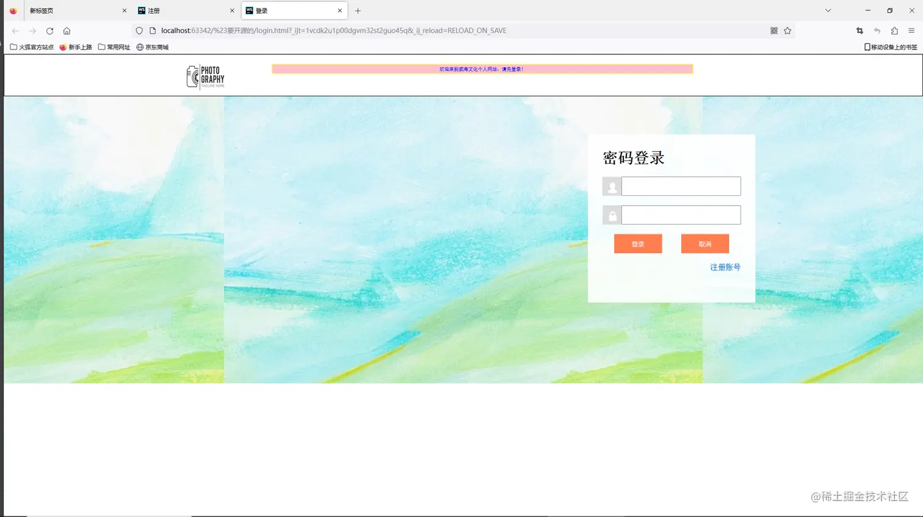
Task: Click the user avatar icon beside username field
Action: [x=612, y=186]
